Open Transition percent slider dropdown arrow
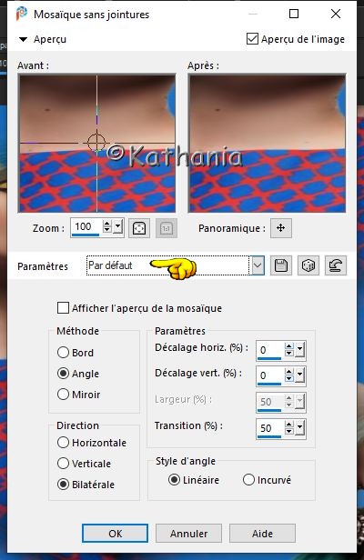This screenshot has width=364, height=560. click(x=299, y=427)
